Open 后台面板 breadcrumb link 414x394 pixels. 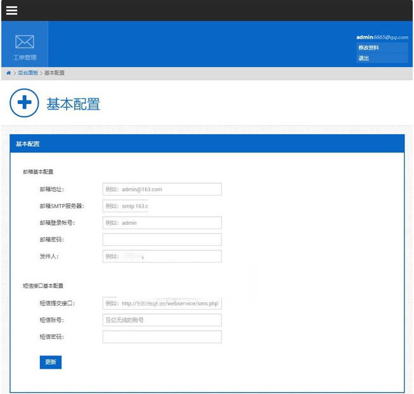tap(28, 73)
